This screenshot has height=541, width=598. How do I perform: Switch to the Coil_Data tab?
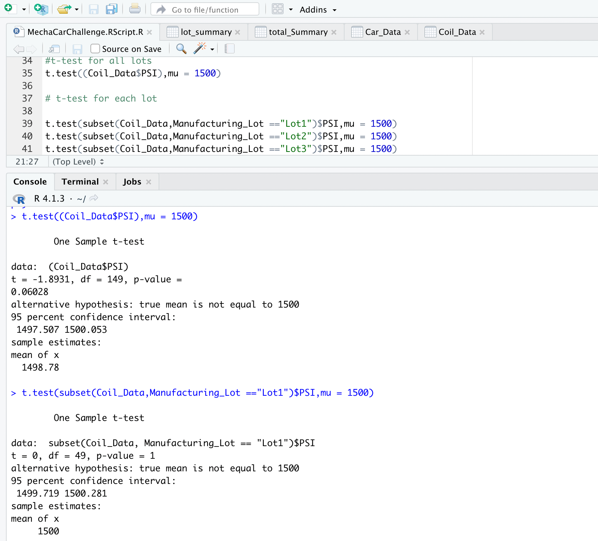[456, 32]
